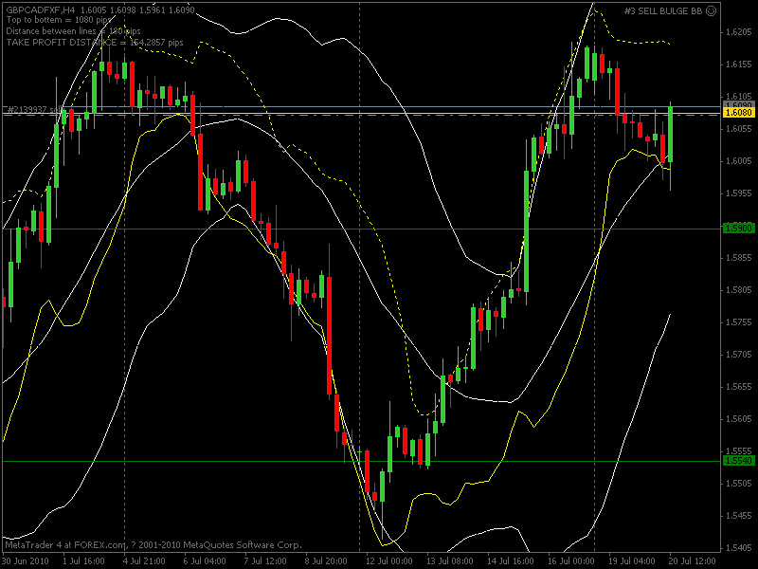Click 'Distance between lines = 180 pips' text
Viewport: 758px width, 569px height.
point(73,31)
